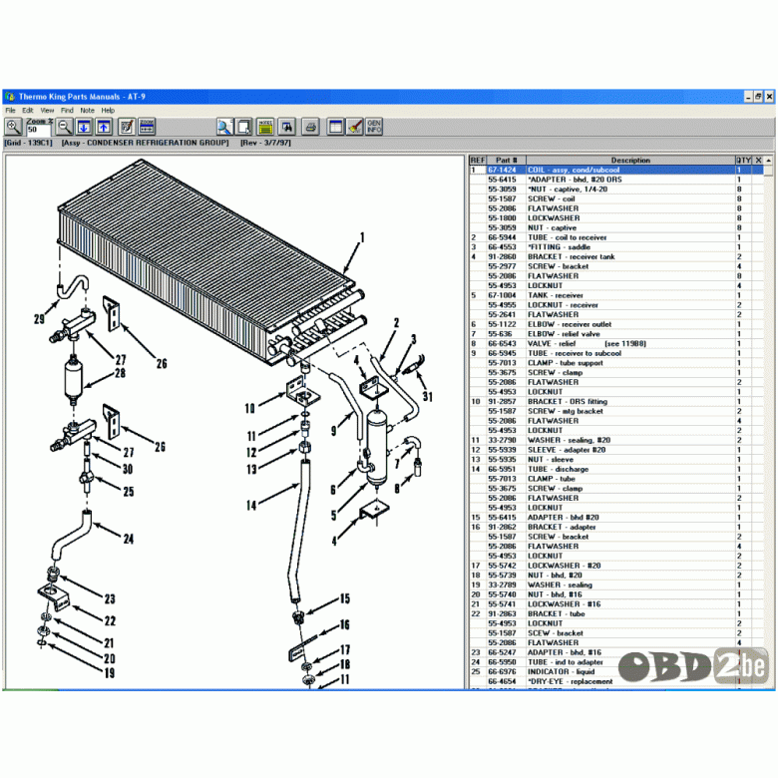778x778 pixels.
Task: Click the ZOOM width fit icon
Action: point(147,127)
